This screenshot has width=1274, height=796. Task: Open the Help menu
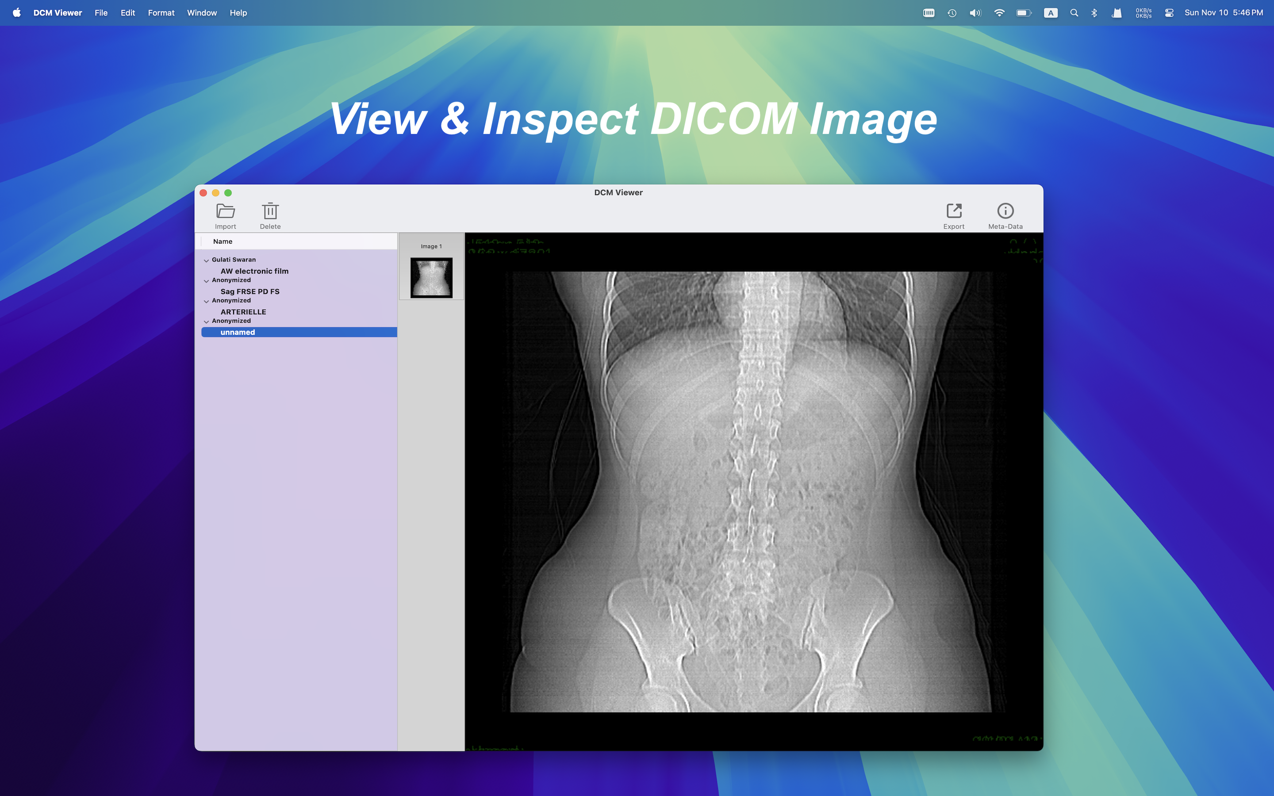(238, 13)
